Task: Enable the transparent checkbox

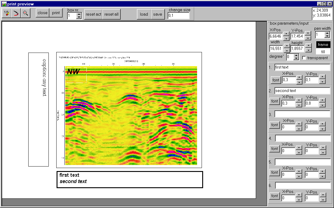Action: coord(304,58)
